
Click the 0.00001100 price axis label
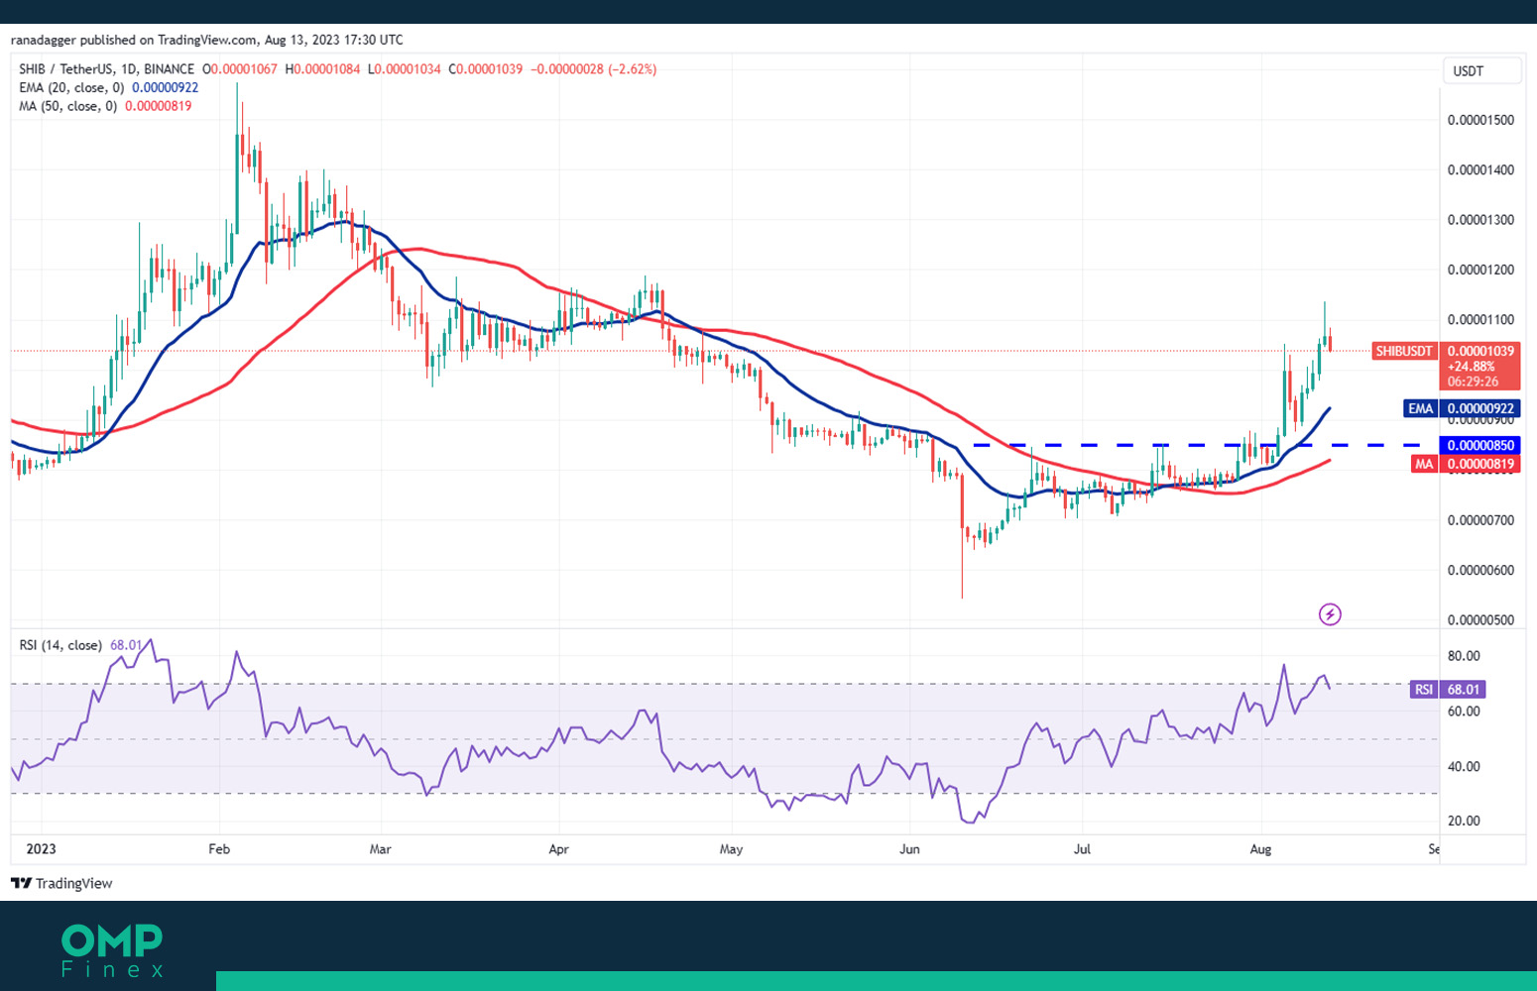(x=1480, y=320)
